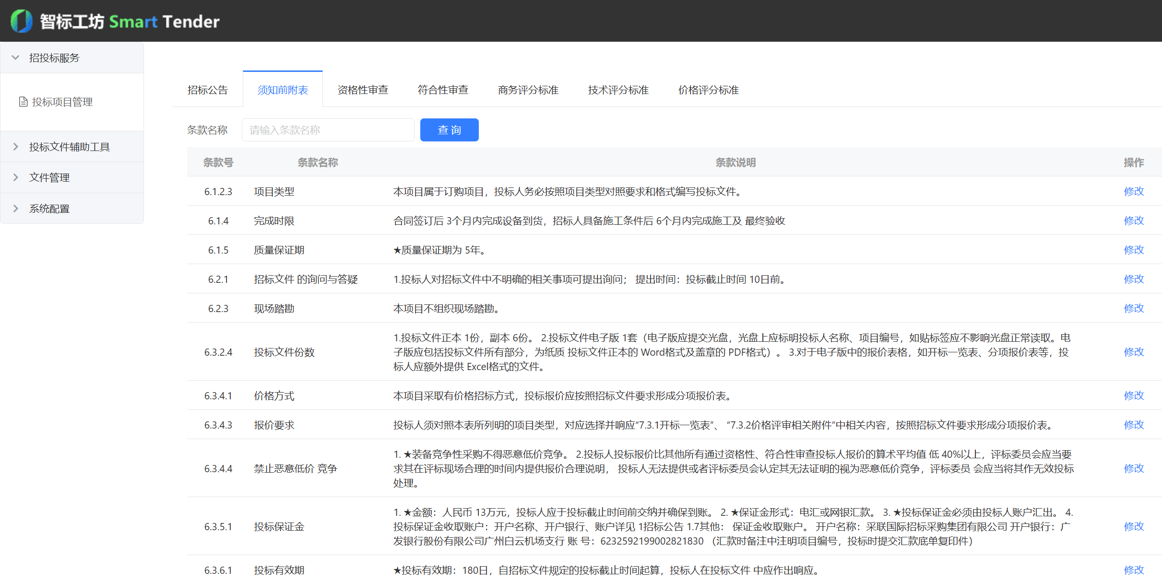This screenshot has width=1162, height=581.
Task: Click 修改 for the 投标保证金 row
Action: click(1134, 526)
